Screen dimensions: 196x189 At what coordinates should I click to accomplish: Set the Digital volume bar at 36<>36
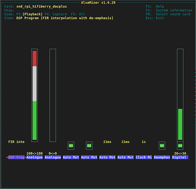(x=180, y=95)
